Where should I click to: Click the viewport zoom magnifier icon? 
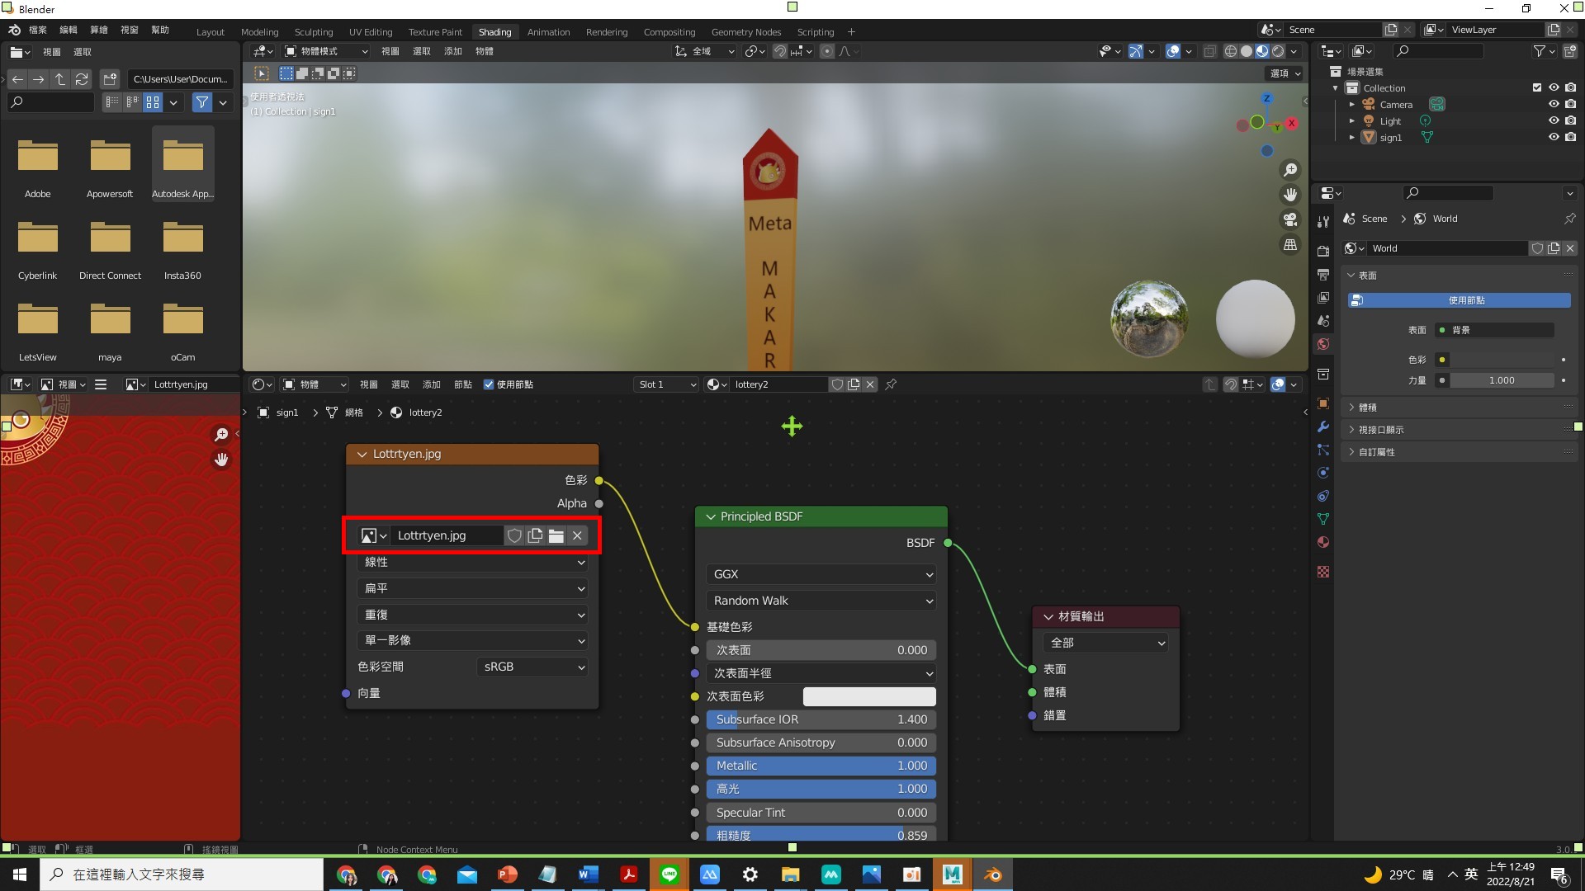1289,170
